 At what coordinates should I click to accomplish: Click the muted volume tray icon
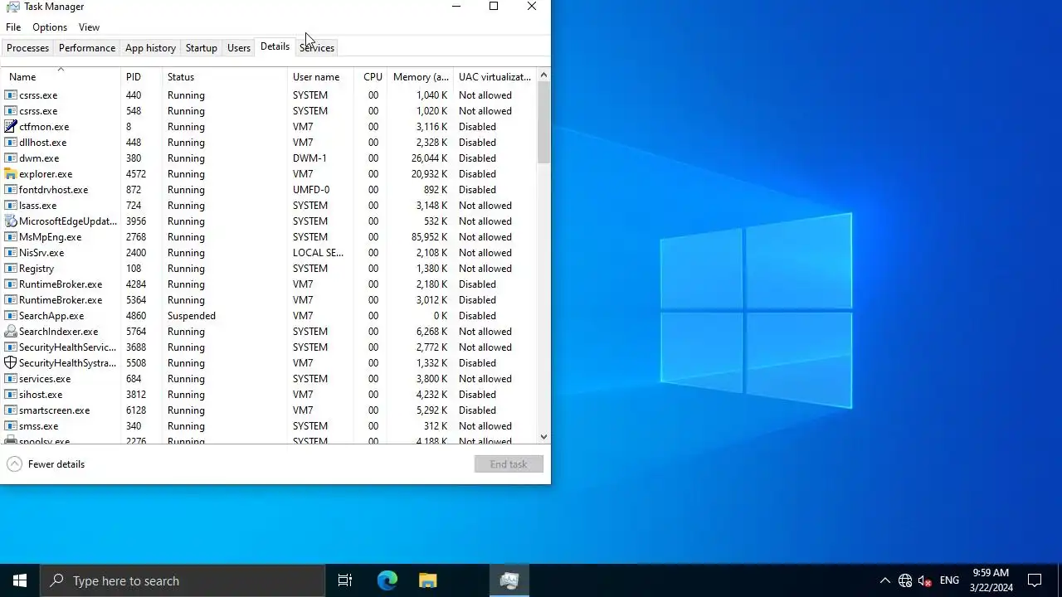[925, 580]
